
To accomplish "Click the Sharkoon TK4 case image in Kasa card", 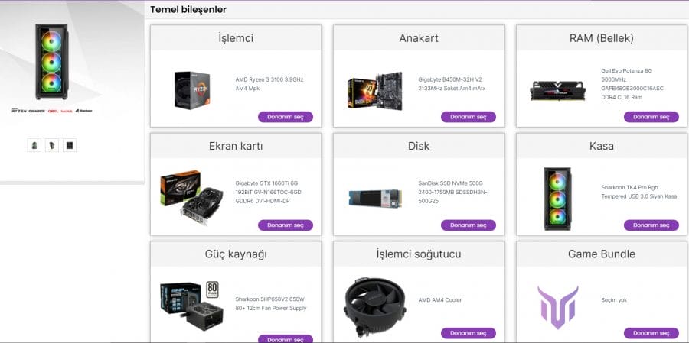I will click(557, 199).
